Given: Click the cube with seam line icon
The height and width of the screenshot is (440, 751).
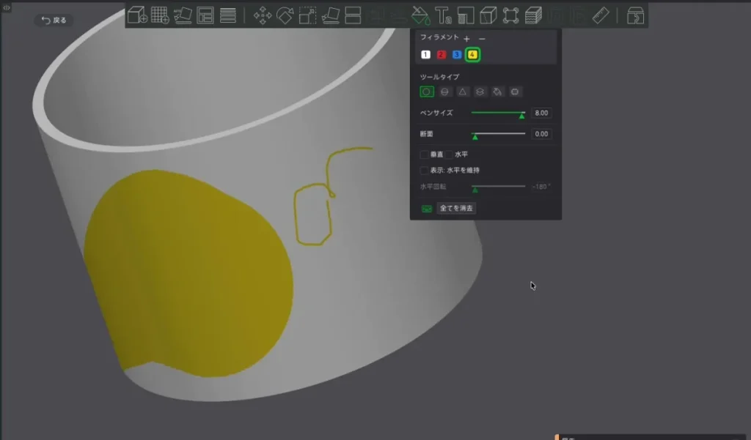Looking at the screenshot, I should point(488,15).
